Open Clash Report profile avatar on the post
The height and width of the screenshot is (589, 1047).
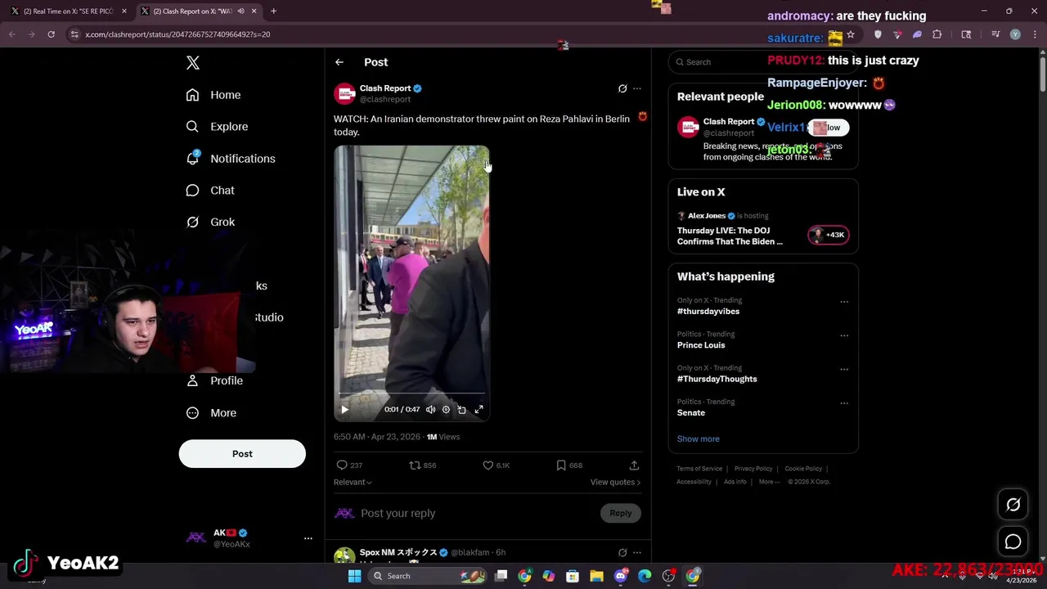[x=344, y=93]
